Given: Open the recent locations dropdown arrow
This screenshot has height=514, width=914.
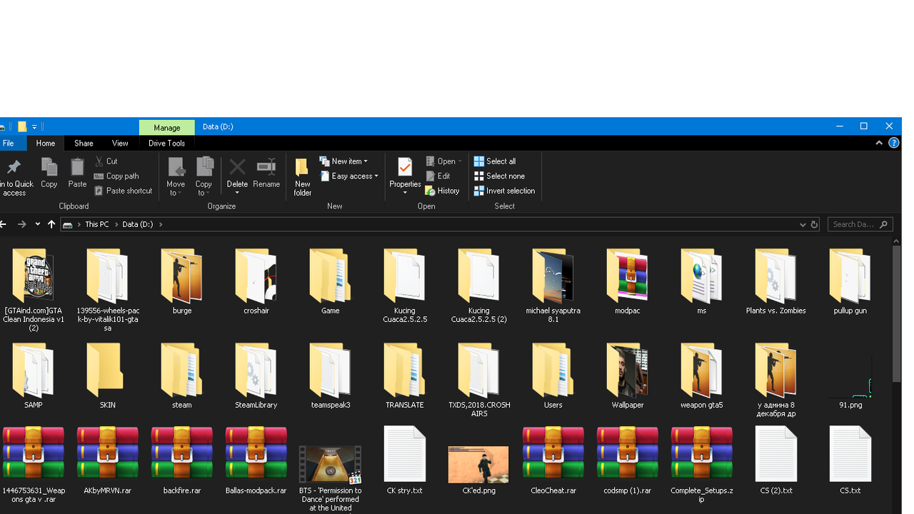Looking at the screenshot, I should pyautogui.click(x=38, y=224).
